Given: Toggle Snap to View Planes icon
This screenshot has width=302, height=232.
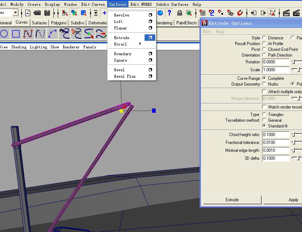Looking at the screenshot, I should tap(230, 13).
